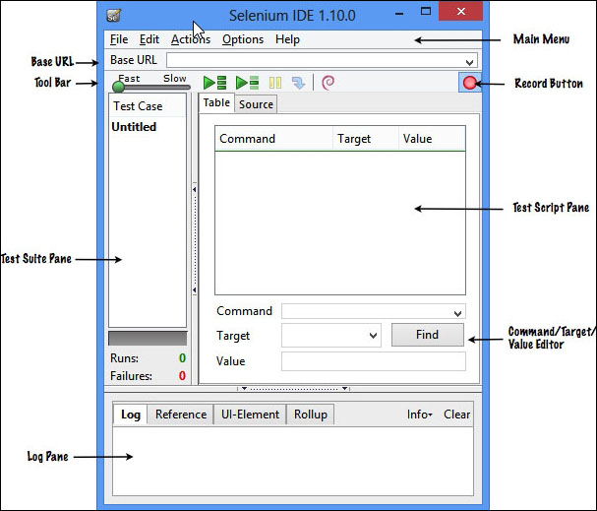This screenshot has height=511, width=597.
Task: Click the Value input field
Action: tap(373, 361)
